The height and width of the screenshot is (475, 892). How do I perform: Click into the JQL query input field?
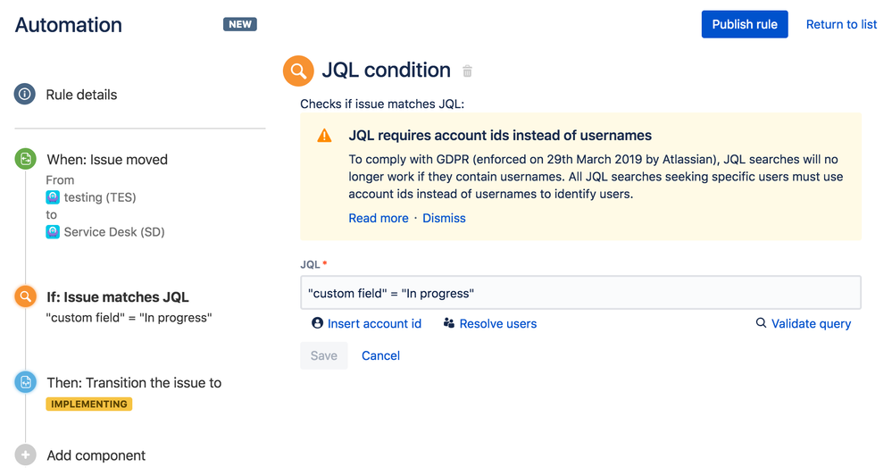(580, 293)
